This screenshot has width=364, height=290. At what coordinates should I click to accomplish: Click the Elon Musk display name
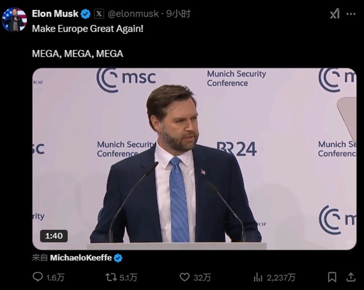[x=55, y=14]
